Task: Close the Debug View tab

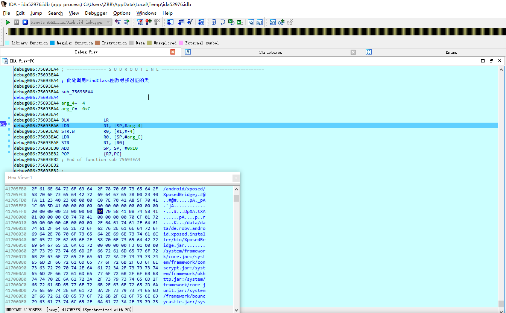Action: pyautogui.click(x=173, y=52)
